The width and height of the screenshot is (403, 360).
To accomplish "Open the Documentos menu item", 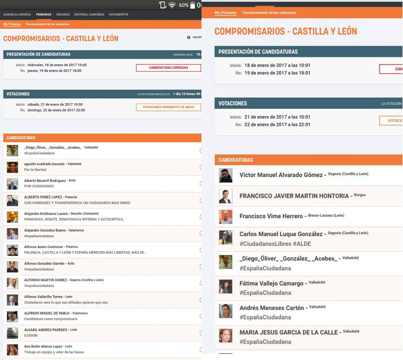I will (x=119, y=15).
